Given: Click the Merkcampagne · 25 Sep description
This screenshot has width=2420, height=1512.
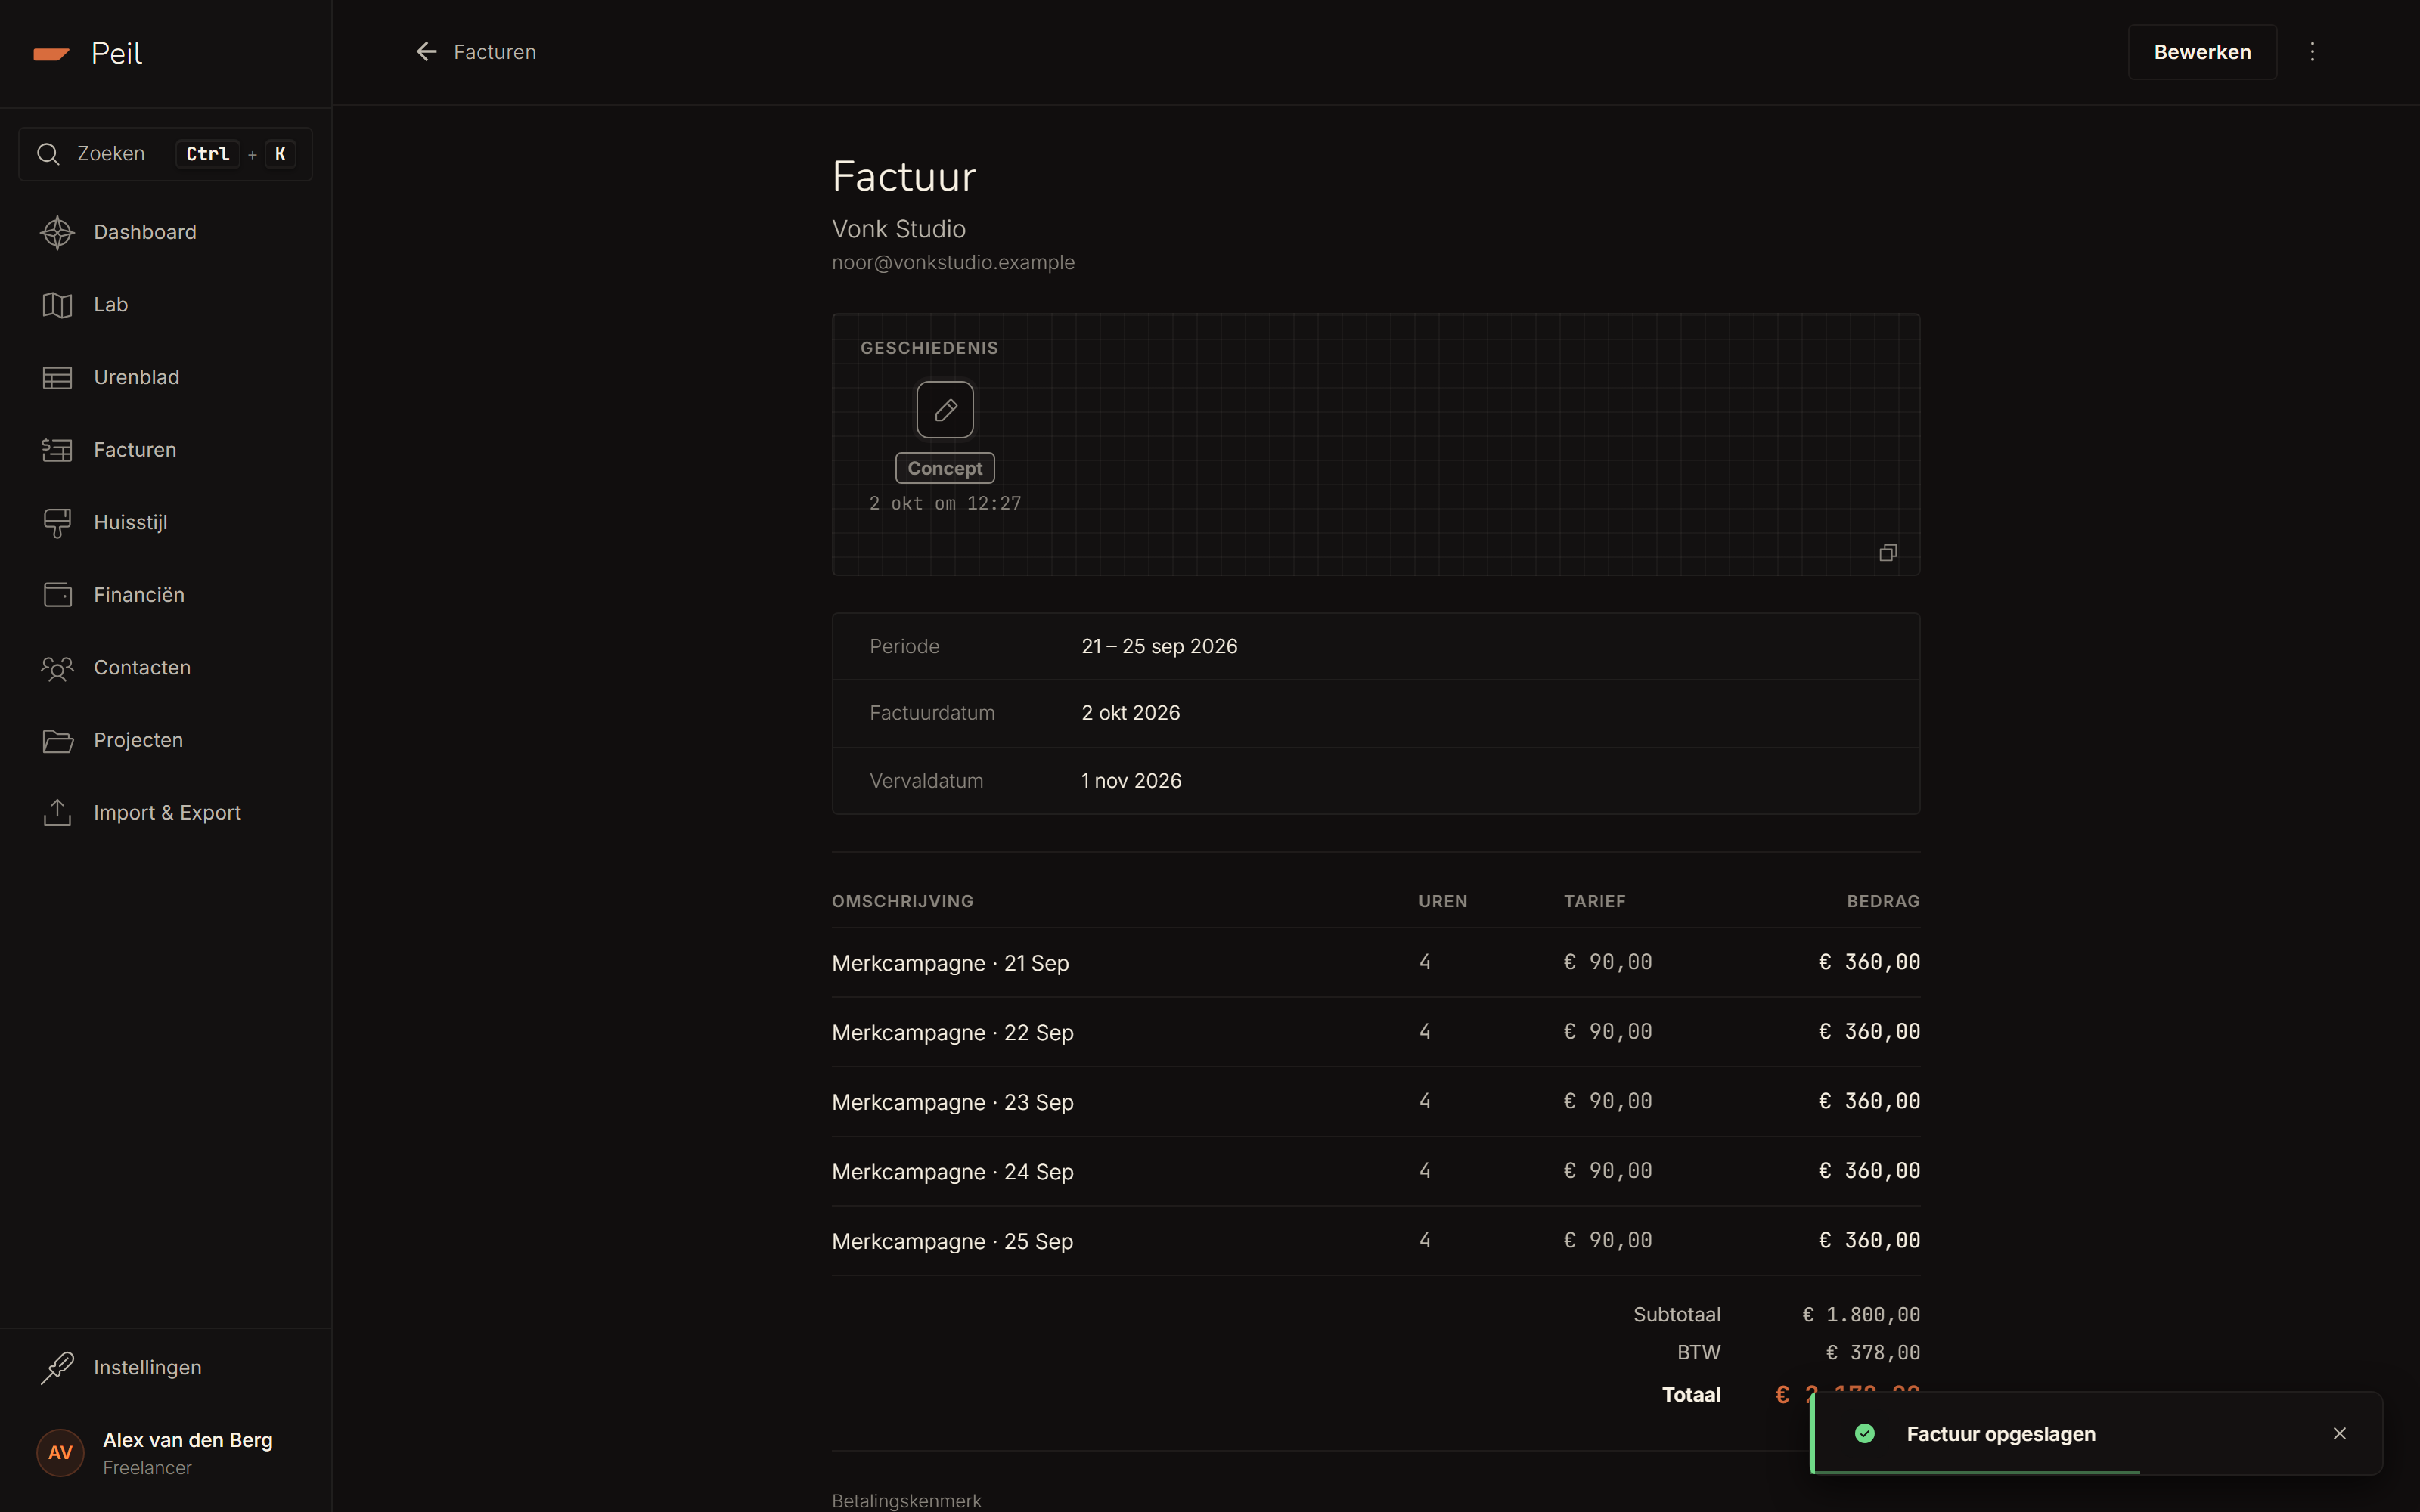Looking at the screenshot, I should click(x=952, y=1241).
